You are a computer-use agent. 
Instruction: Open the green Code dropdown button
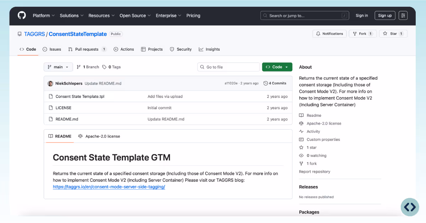277,67
